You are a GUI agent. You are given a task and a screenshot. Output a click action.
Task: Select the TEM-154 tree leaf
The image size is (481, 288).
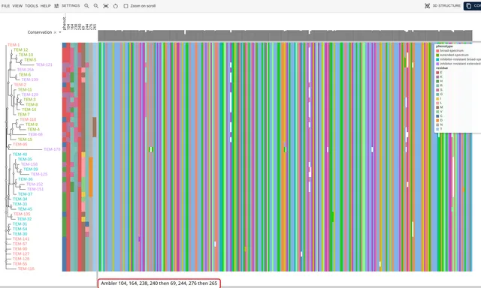(26, 70)
